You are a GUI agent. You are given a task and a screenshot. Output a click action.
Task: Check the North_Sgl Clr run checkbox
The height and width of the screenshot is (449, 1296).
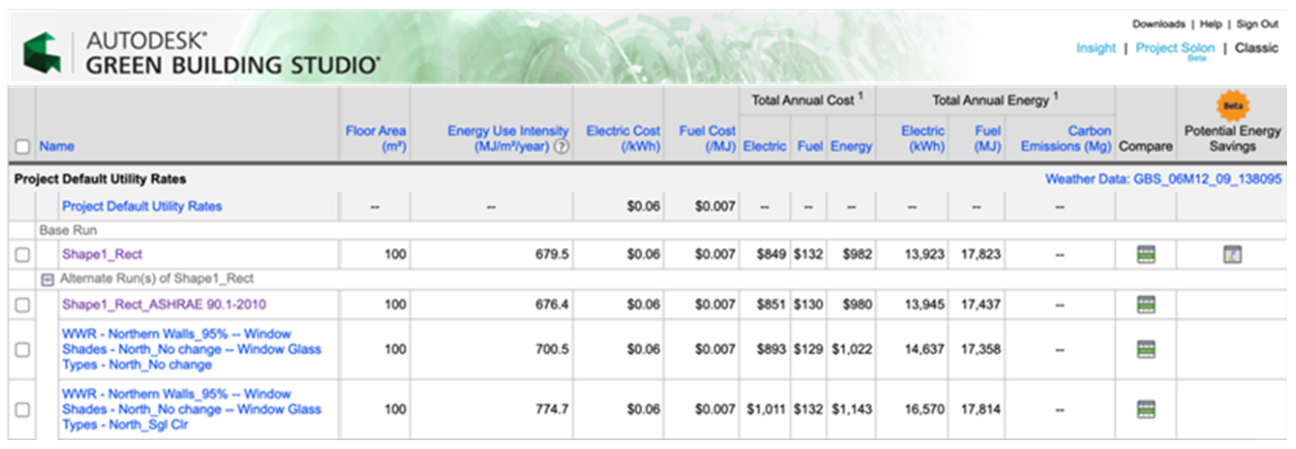click(x=22, y=410)
